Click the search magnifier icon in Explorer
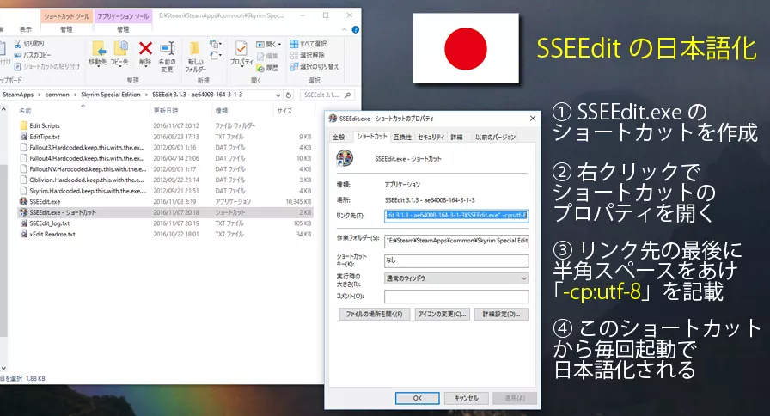The image size is (770, 416). pyautogui.click(x=348, y=95)
